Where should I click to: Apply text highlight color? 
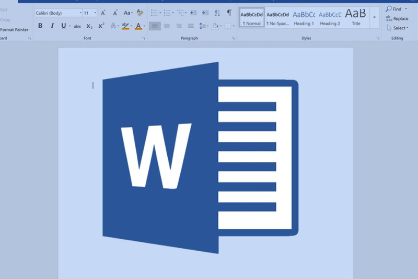tap(125, 26)
